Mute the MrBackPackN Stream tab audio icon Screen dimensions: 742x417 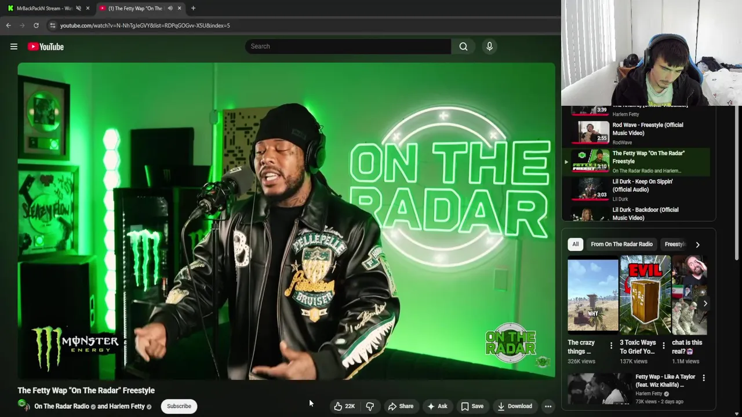coord(78,8)
